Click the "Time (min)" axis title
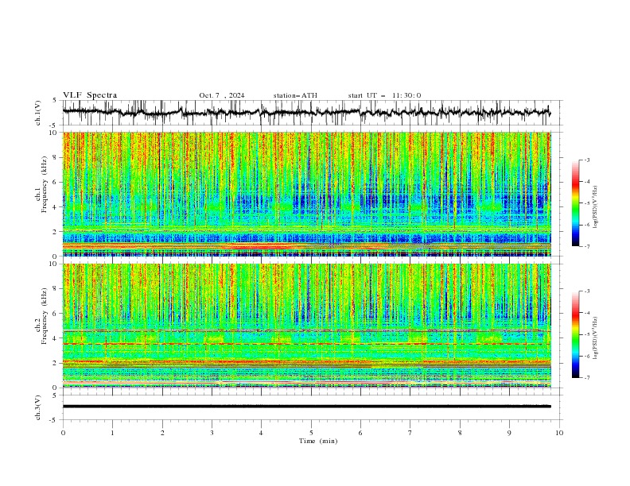Image resolution: width=630 pixels, height=486 pixels. pyautogui.click(x=318, y=441)
